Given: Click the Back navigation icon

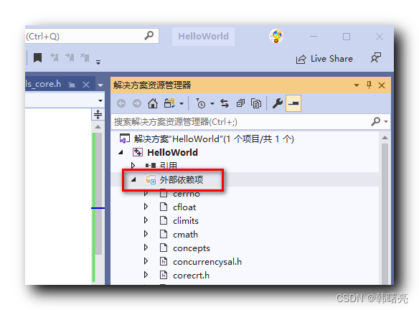Looking at the screenshot, I should point(121,103).
